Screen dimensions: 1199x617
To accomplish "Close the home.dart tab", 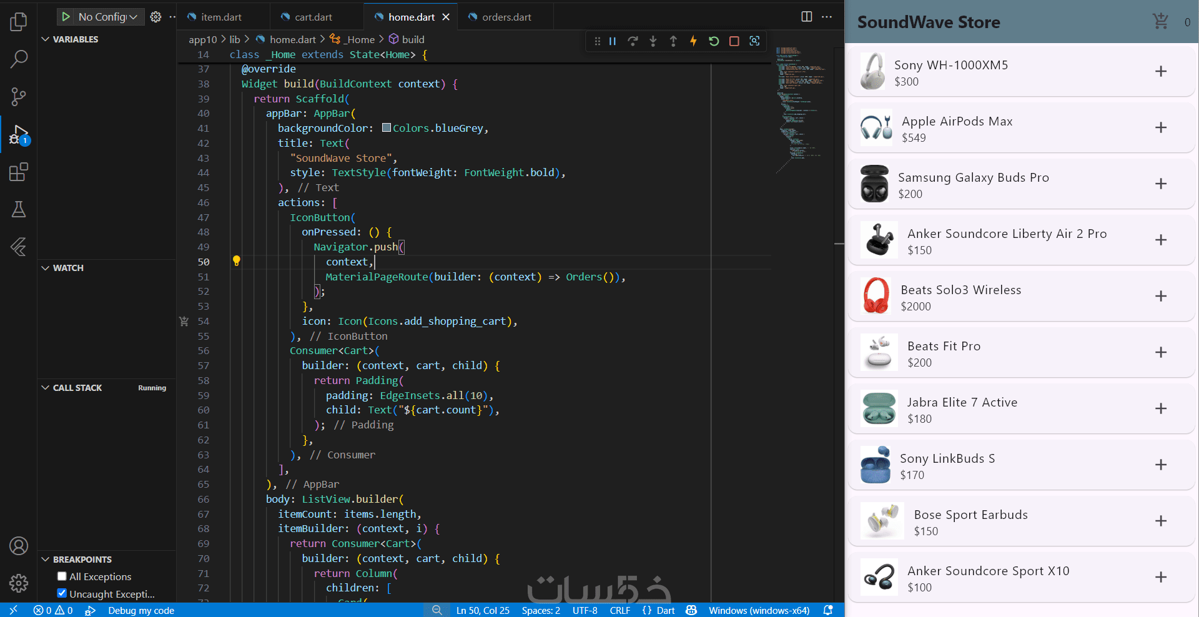I will pos(446,17).
